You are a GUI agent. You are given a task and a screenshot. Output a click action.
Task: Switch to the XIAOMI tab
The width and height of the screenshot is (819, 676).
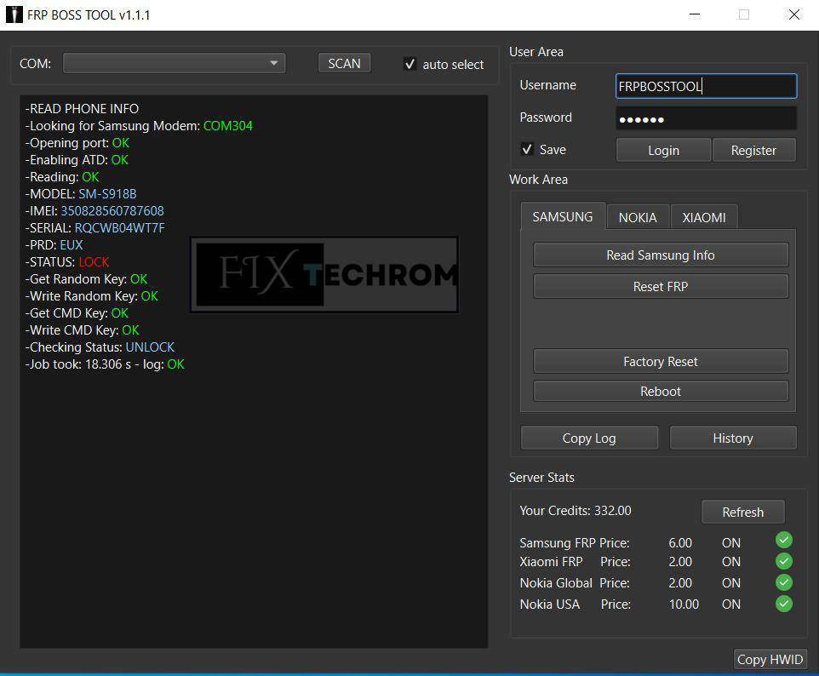(x=704, y=217)
